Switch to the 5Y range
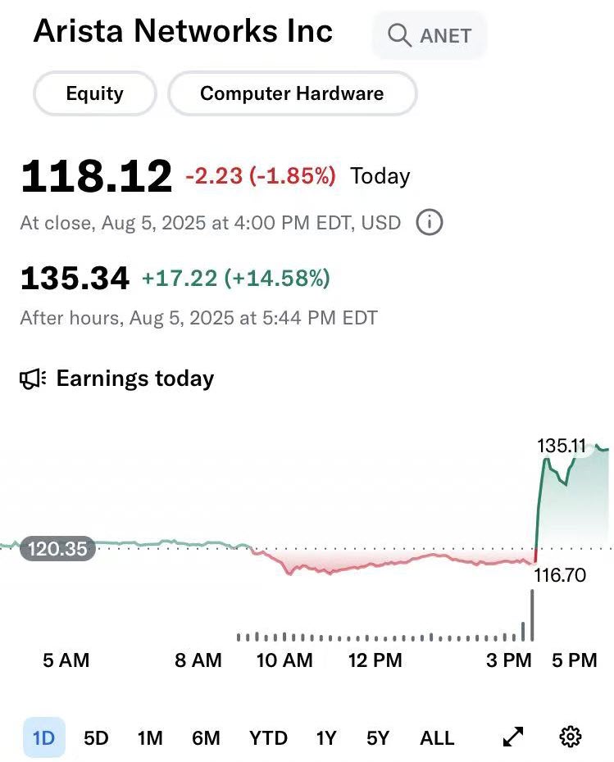Viewport: 614px width, 762px height. (378, 738)
